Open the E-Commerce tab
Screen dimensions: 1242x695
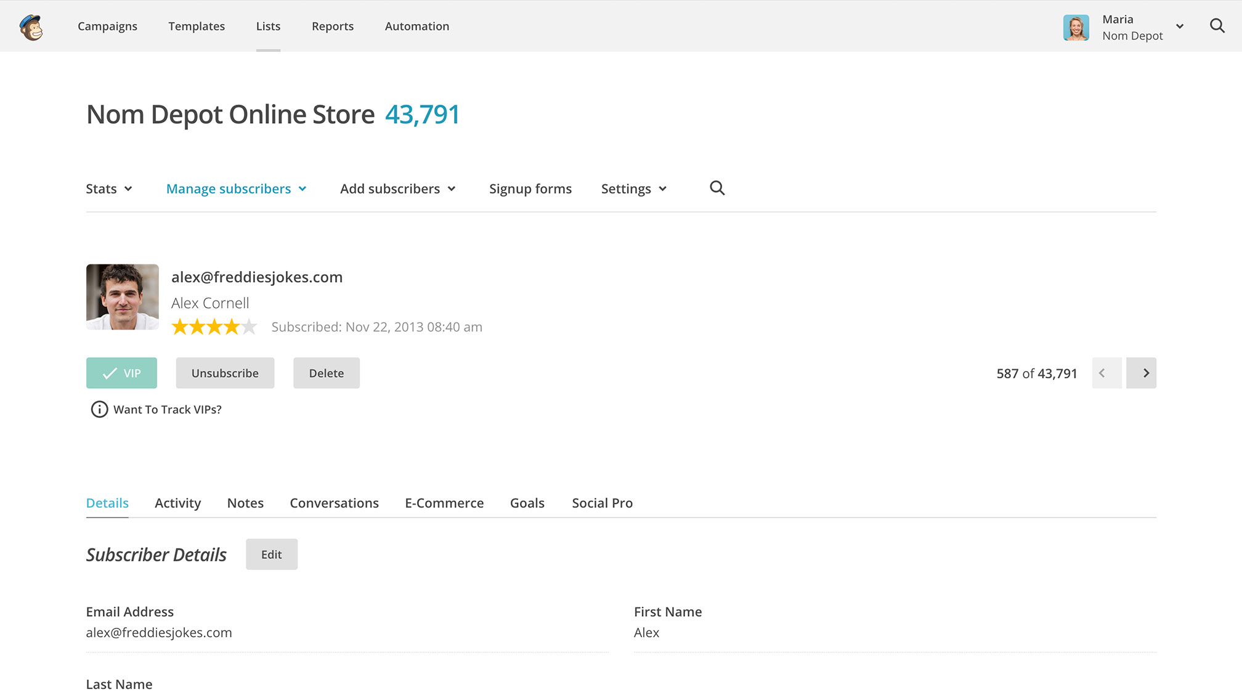pos(444,503)
